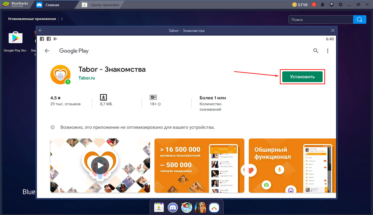Open BlueStacks settings gear

340,5
